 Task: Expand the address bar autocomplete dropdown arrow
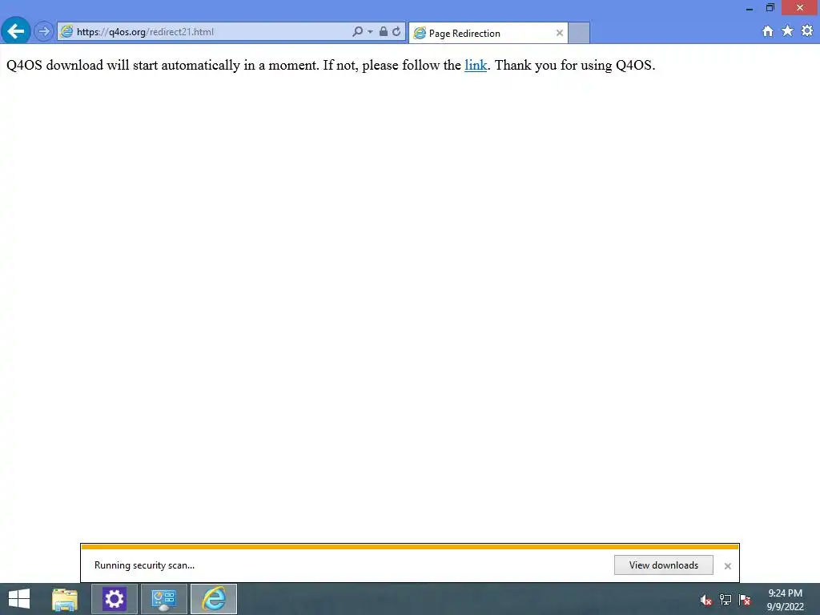(370, 32)
